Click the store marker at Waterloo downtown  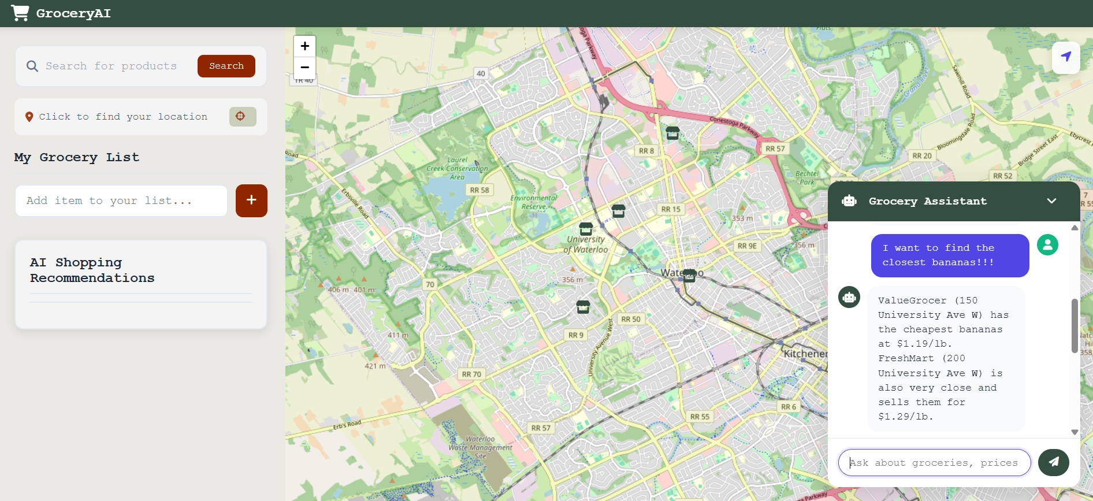689,275
